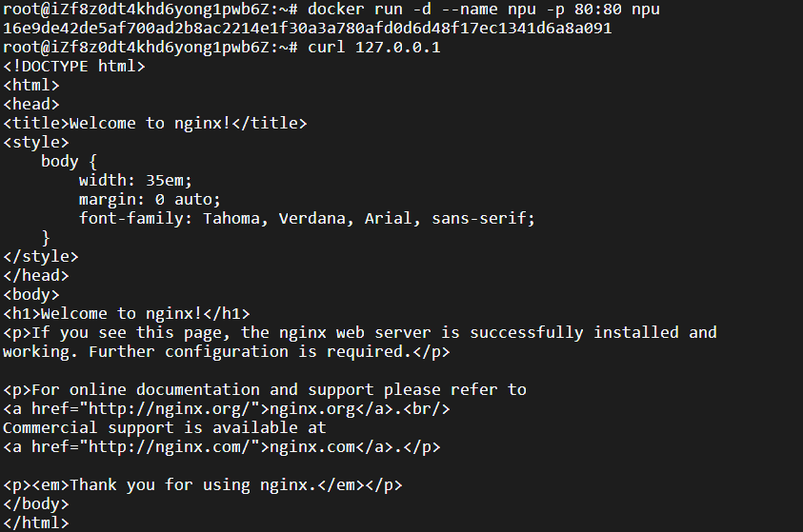Click the title Welcome to nginx line
The height and width of the screenshot is (532, 803).
point(154,124)
